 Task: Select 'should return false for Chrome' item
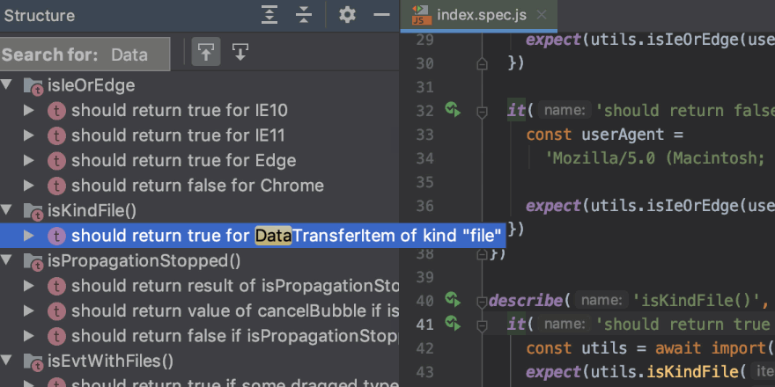(x=199, y=186)
